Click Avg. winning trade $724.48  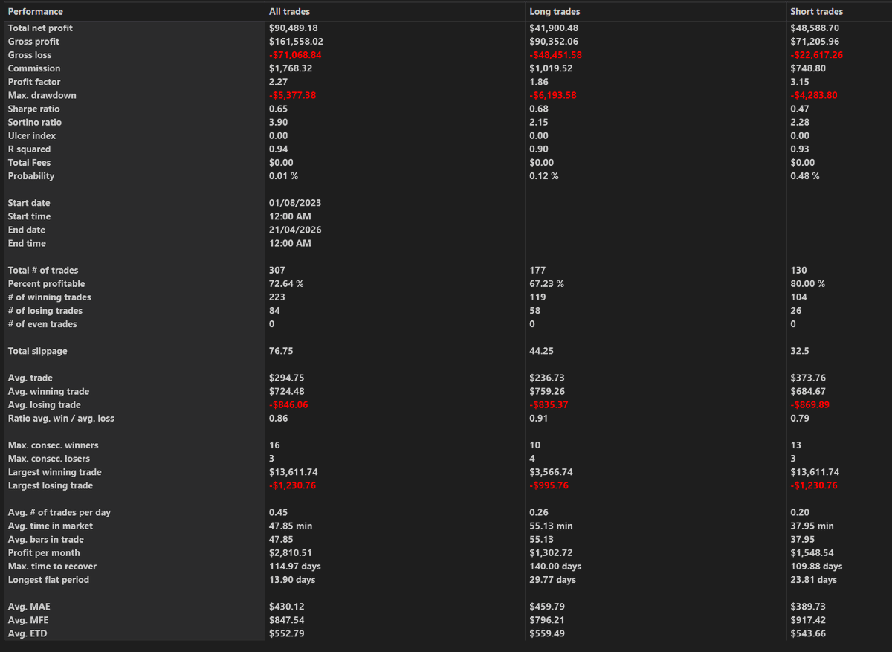click(x=286, y=391)
